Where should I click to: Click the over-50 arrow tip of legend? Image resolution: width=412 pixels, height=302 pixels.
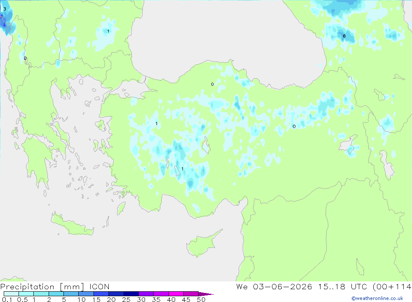point(206,294)
